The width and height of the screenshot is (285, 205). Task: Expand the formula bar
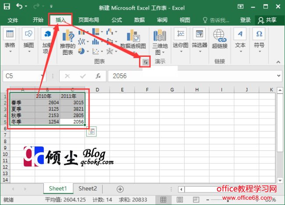coord(278,76)
